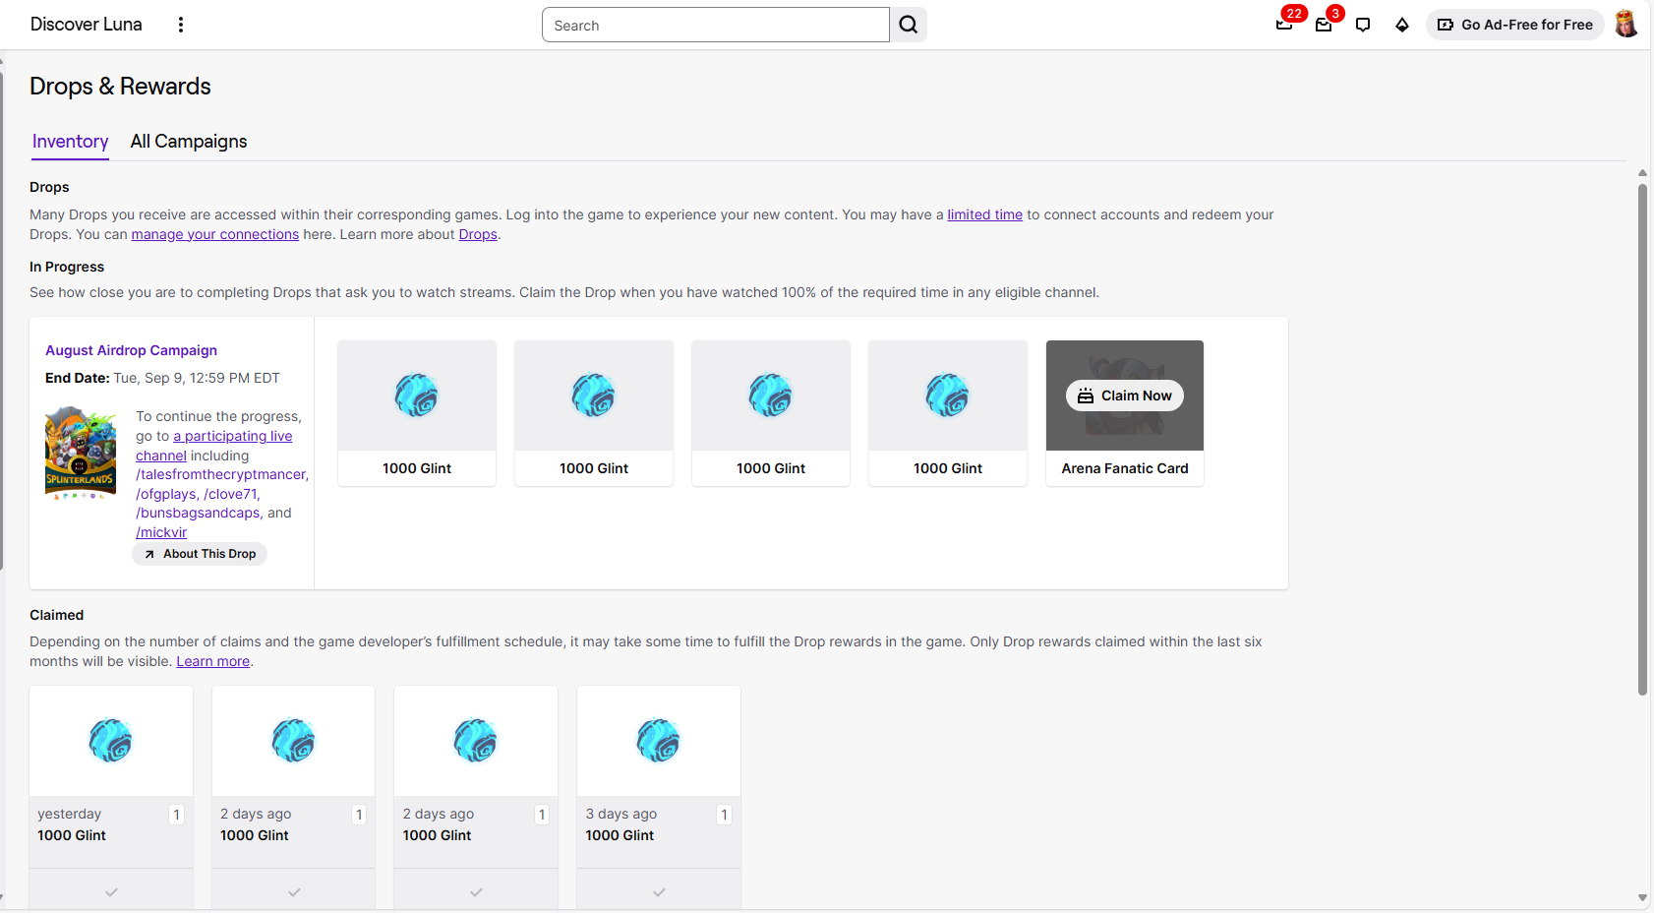Click the Splinterlands game artwork

81,453
